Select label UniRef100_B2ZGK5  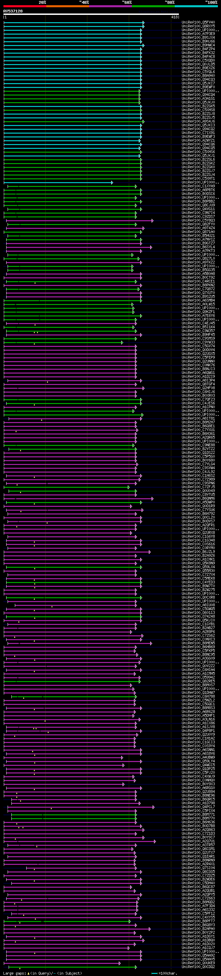click(198, 106)
